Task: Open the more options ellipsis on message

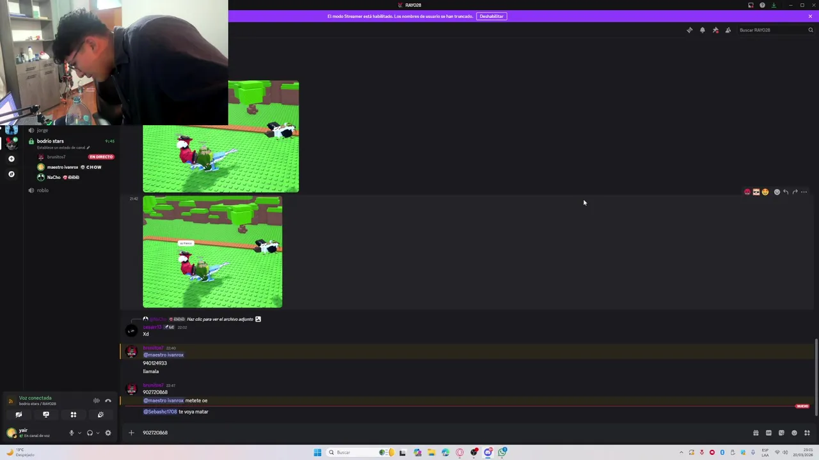Action: pos(804,192)
